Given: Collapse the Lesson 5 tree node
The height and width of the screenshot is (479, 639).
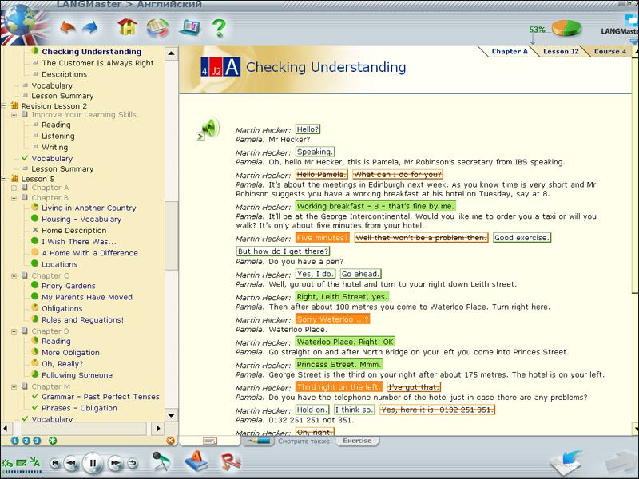Looking at the screenshot, I should point(5,179).
